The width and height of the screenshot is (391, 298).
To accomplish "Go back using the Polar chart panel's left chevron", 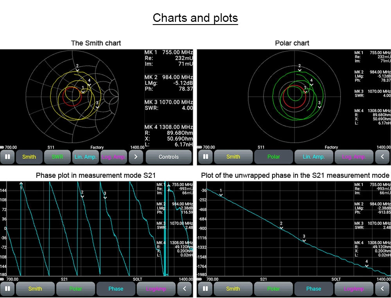I will (382, 157).
